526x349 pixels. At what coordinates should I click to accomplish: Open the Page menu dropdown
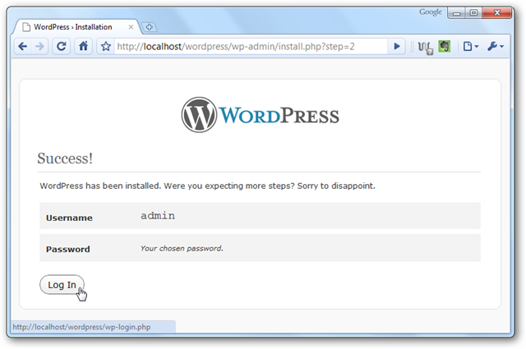point(470,46)
